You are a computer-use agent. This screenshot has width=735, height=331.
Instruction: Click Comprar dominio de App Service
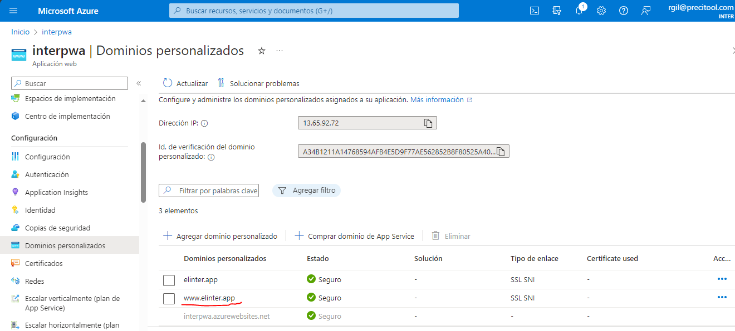354,236
